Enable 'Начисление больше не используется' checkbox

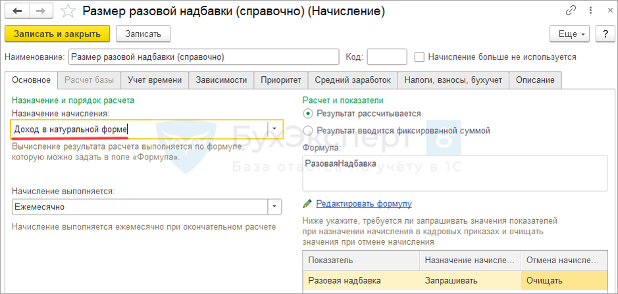[x=419, y=57]
